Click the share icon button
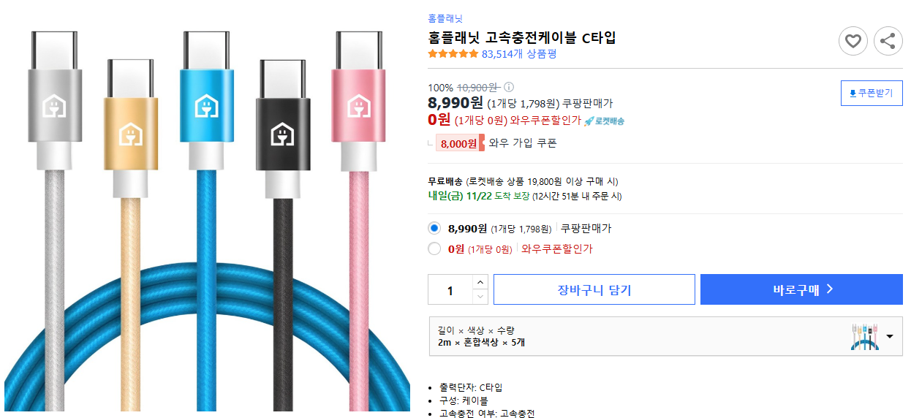The width and height of the screenshot is (911, 418). click(x=888, y=41)
